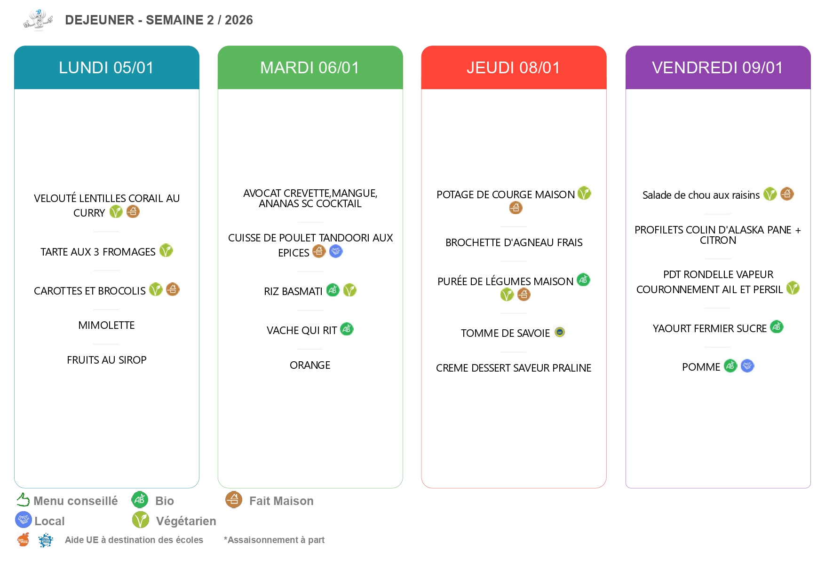
Task: Click the Local handshake icon in the legend
Action: tap(23, 520)
